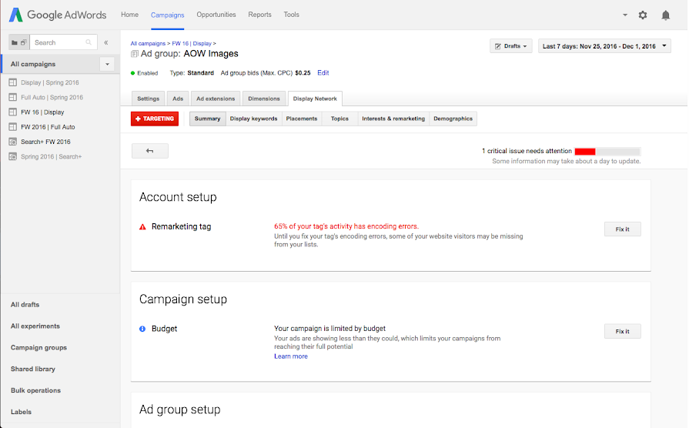Click the FW 2016 | Full Auto campaign icon

13,127
